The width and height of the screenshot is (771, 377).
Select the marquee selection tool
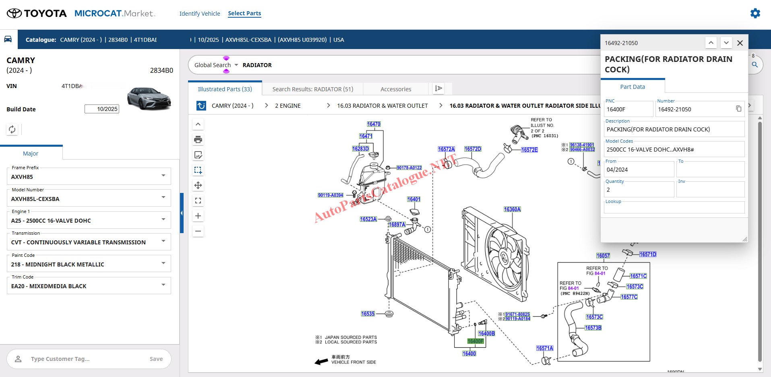198,170
